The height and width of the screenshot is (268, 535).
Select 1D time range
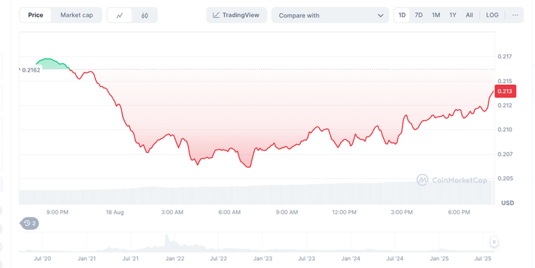pos(402,15)
